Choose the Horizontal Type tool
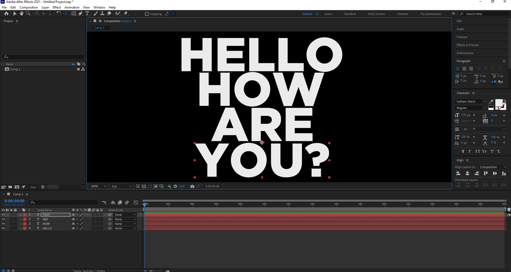This screenshot has width=511, height=272. 87,14
